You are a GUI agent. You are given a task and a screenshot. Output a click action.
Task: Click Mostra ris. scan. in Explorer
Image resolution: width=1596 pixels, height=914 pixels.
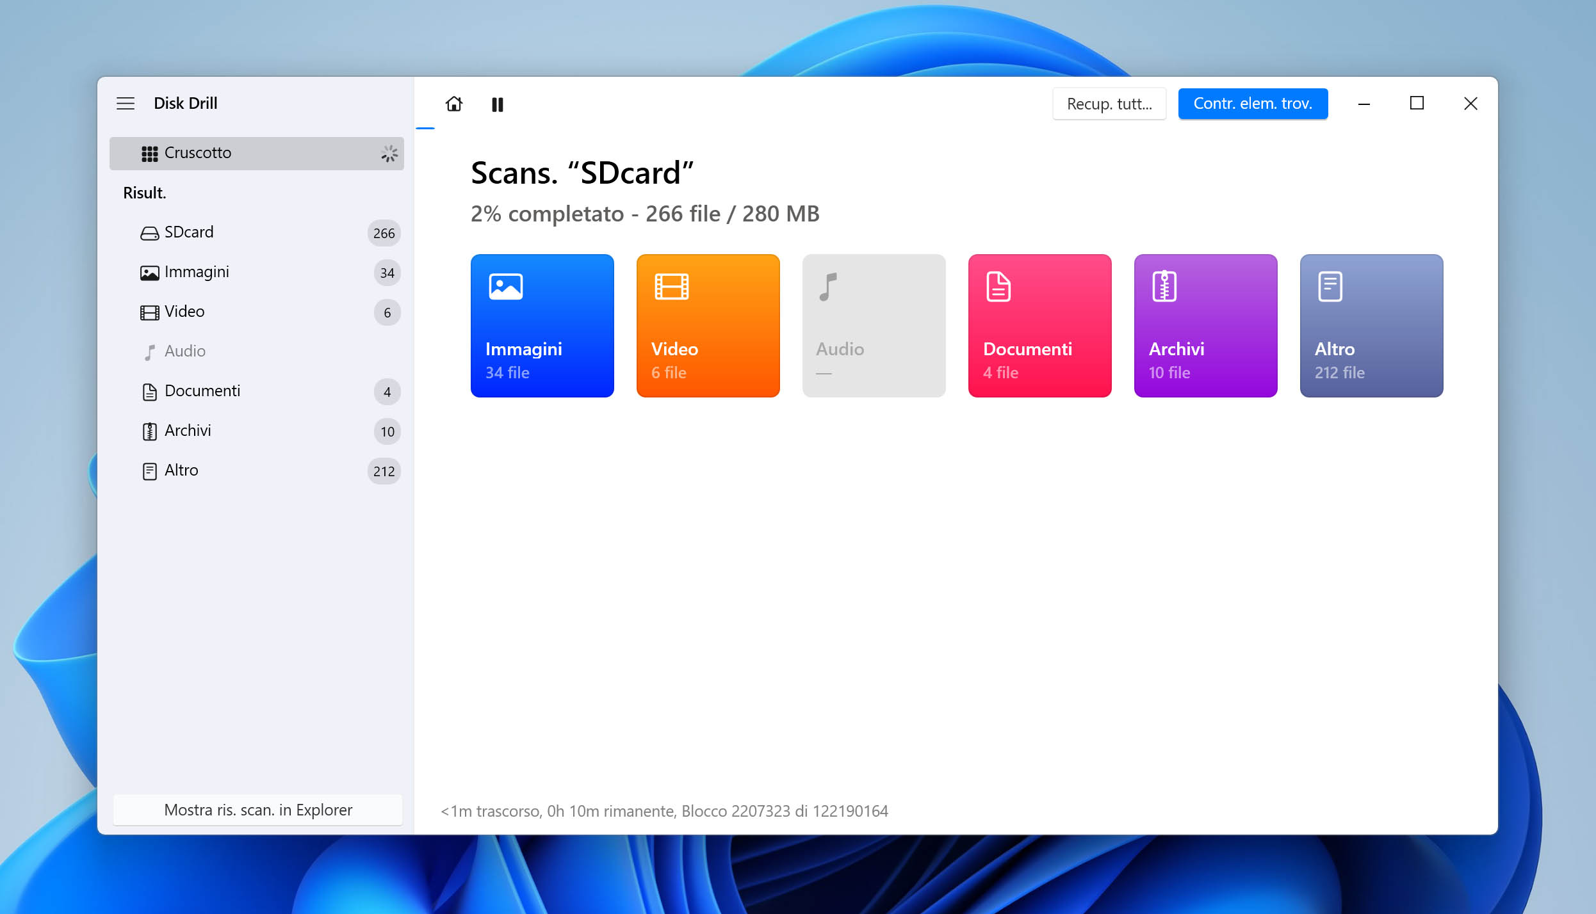tap(258, 810)
